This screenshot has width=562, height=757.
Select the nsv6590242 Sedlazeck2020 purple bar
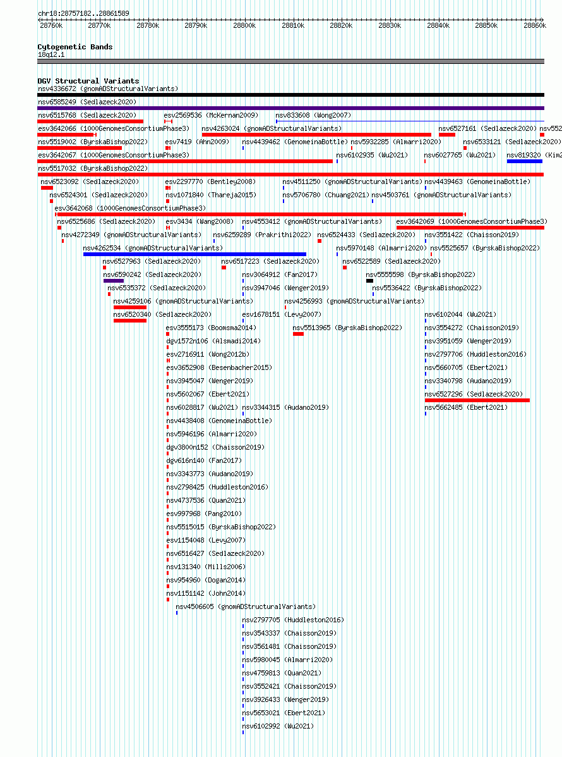point(114,281)
